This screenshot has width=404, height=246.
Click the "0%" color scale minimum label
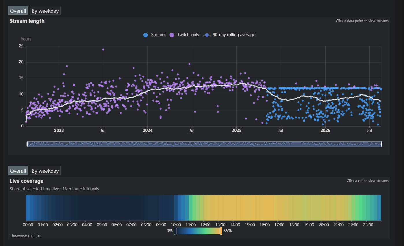point(170,231)
